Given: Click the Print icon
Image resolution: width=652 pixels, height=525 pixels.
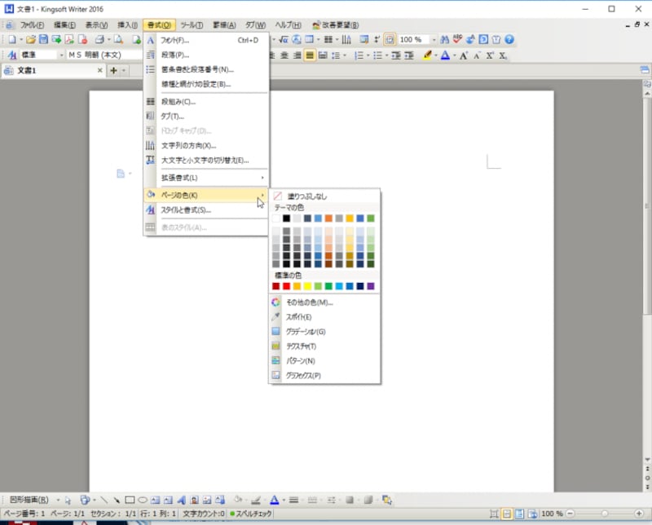Looking at the screenshot, I should 99,39.
